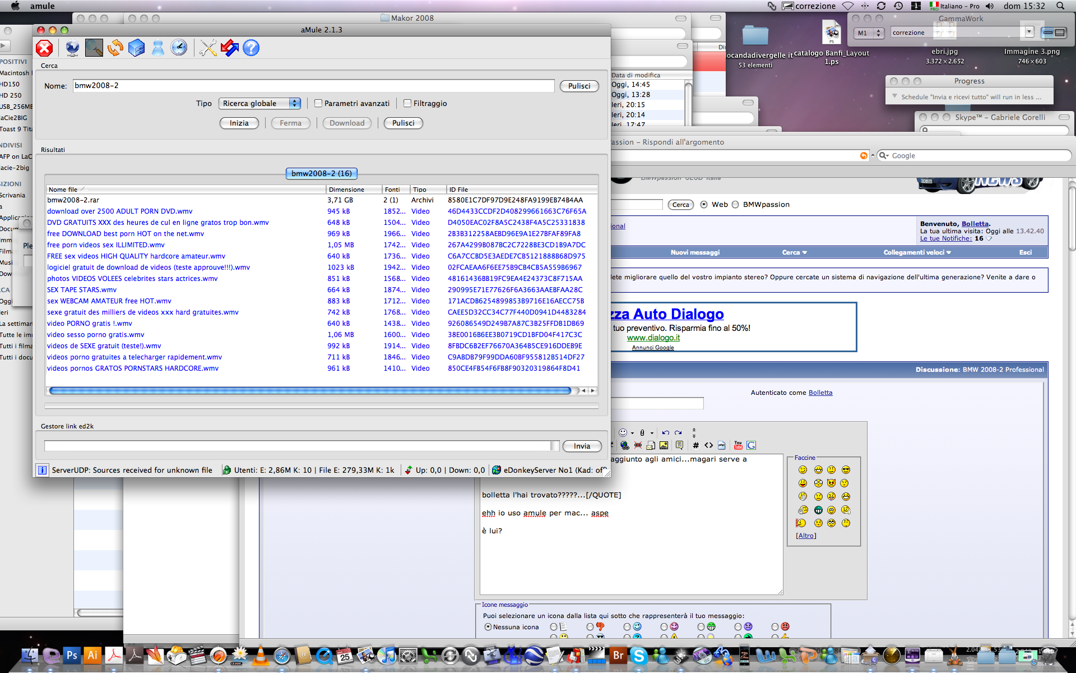Click the Inizia search button
The width and height of the screenshot is (1076, 673).
(x=239, y=123)
